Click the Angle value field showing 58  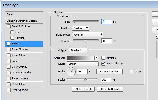(82, 72)
